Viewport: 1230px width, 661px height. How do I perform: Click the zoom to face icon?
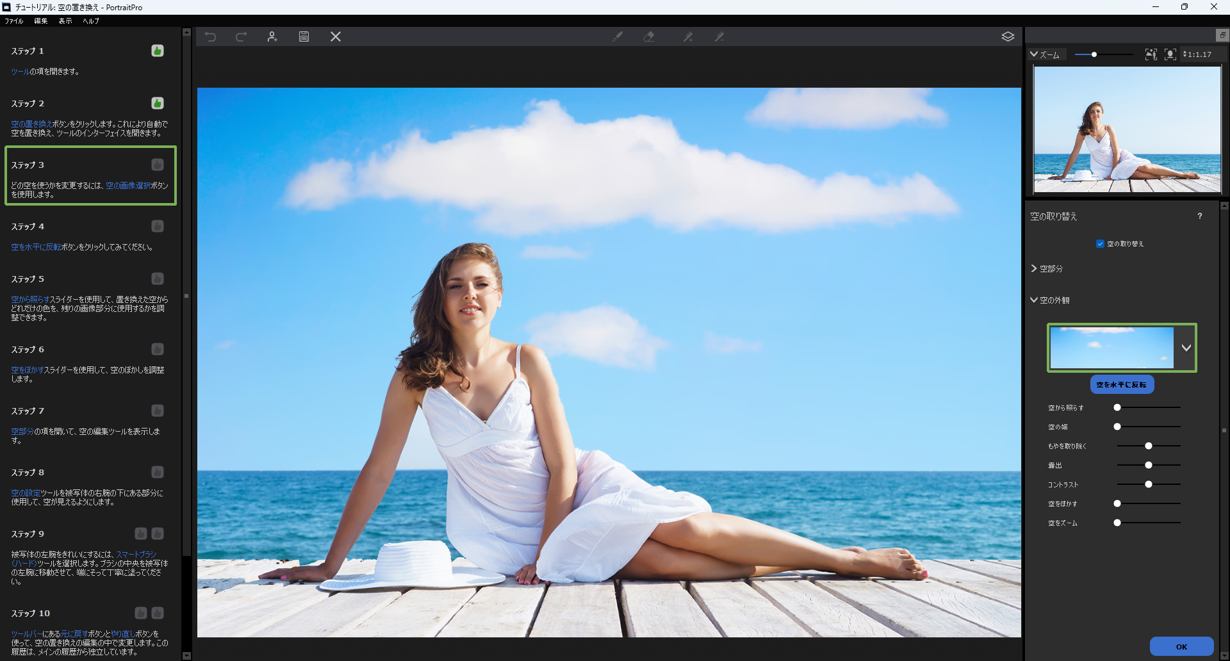tap(1170, 54)
